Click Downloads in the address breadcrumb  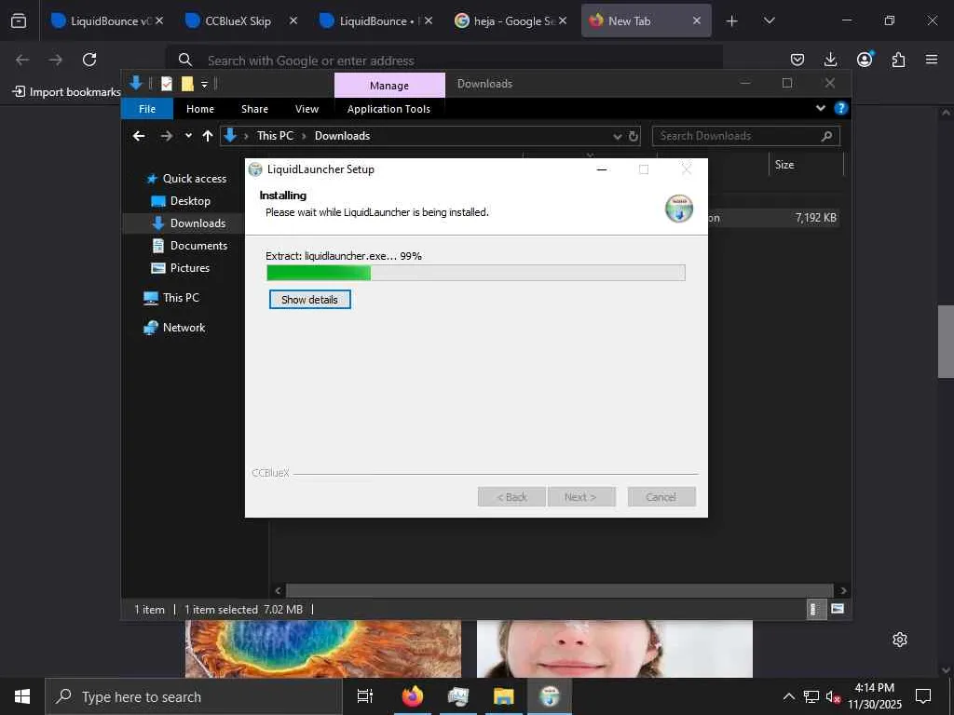[342, 136]
